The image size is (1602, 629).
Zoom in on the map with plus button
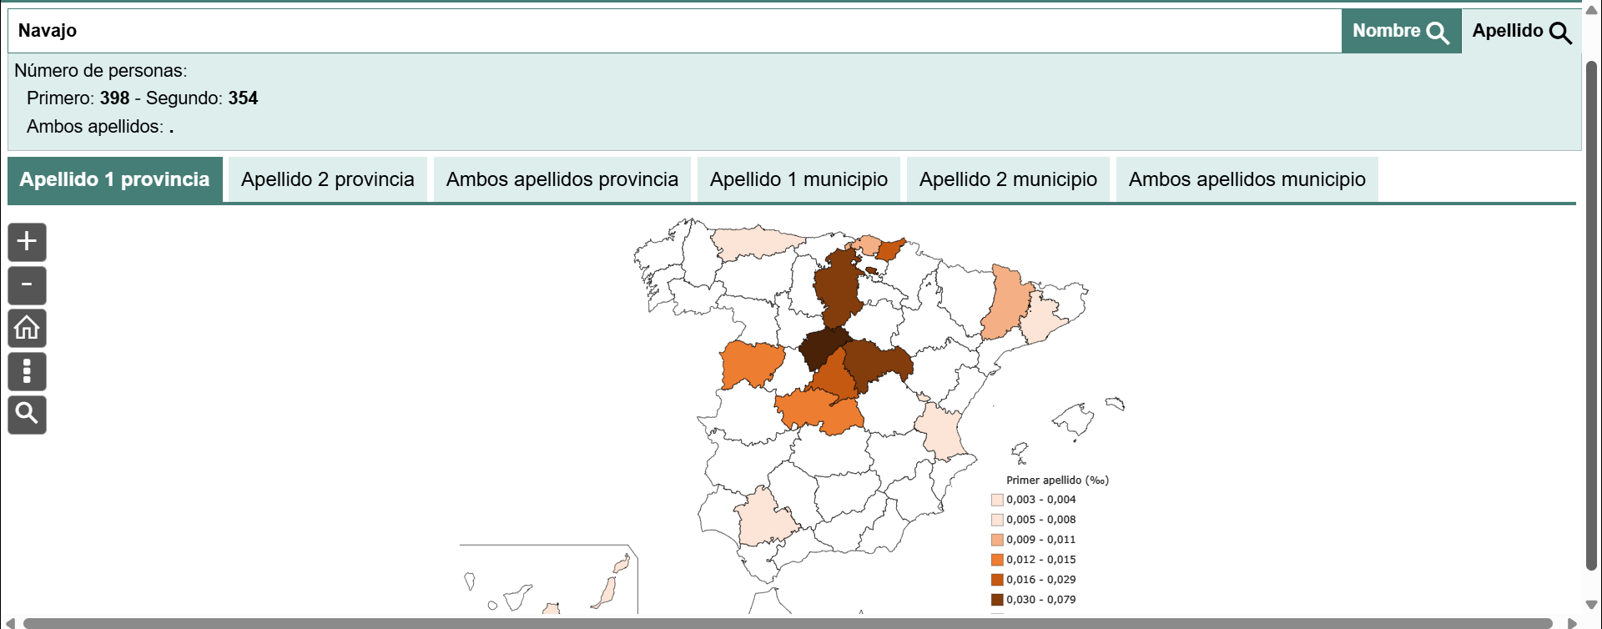pos(27,242)
